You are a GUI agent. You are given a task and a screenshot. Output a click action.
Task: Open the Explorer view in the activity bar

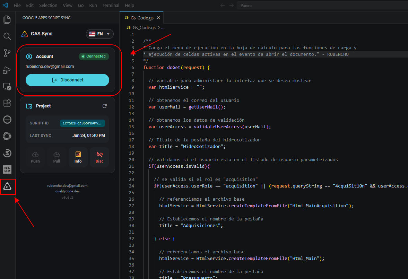tap(7, 20)
